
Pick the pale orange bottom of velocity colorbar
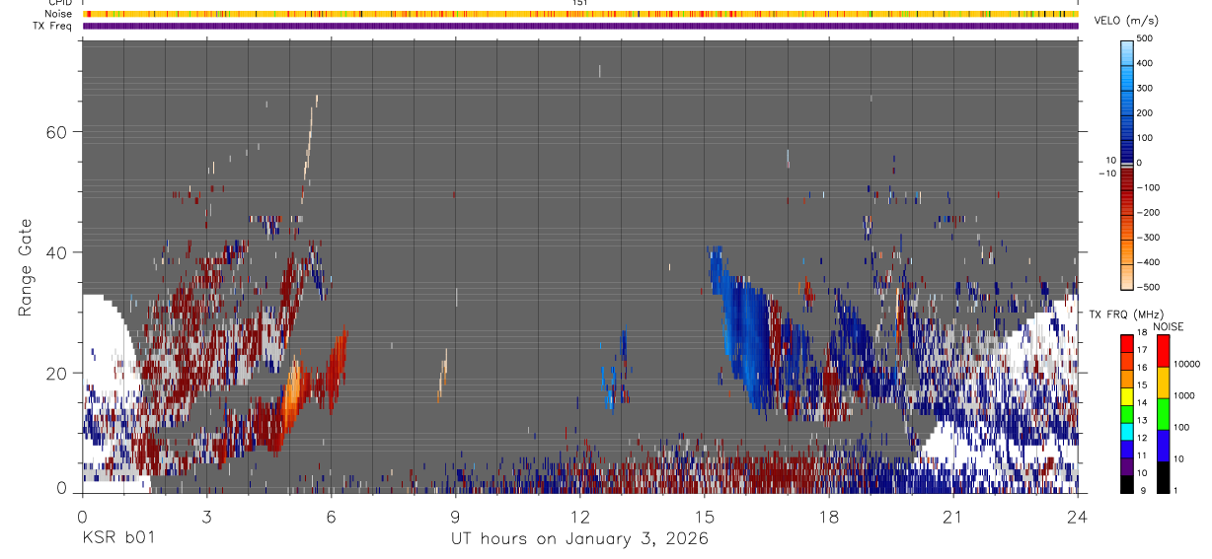(x=1126, y=276)
